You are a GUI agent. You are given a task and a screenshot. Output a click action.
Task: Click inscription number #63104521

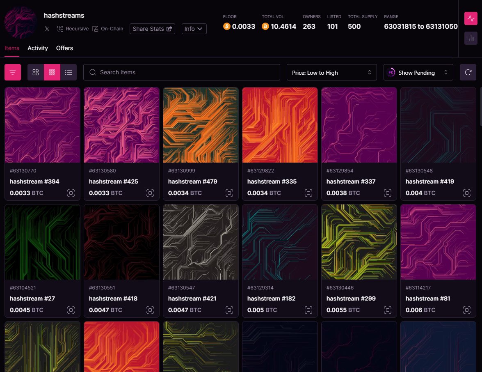23,288
